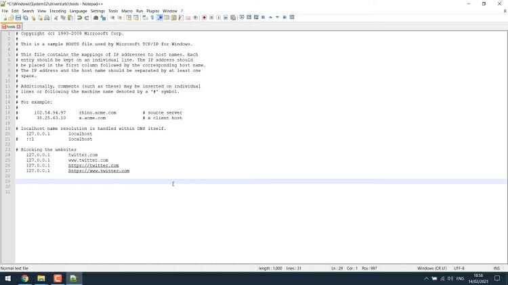Show hidden system tray icons chevron
The image size is (508, 285).
click(426, 278)
